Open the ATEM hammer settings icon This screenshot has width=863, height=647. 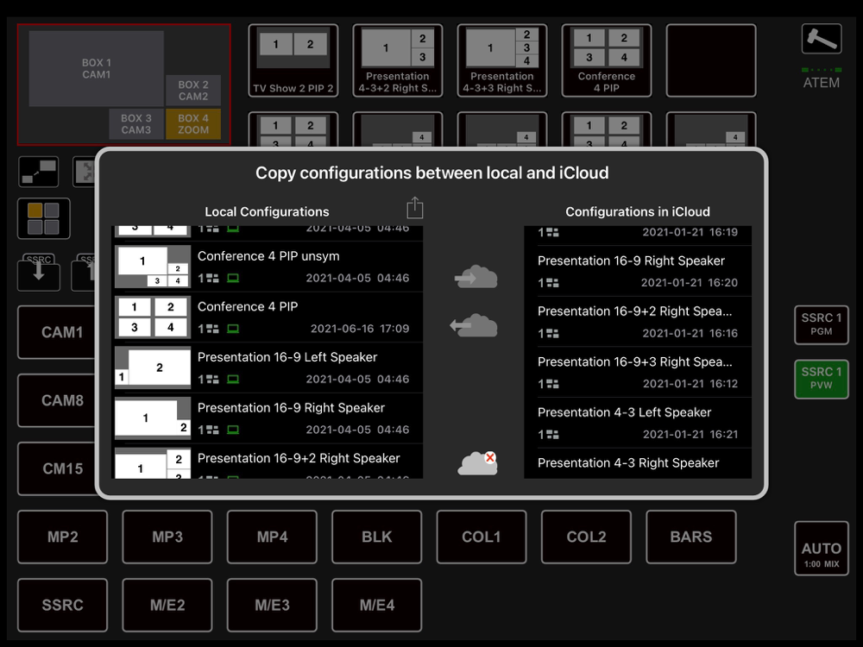[x=822, y=39]
